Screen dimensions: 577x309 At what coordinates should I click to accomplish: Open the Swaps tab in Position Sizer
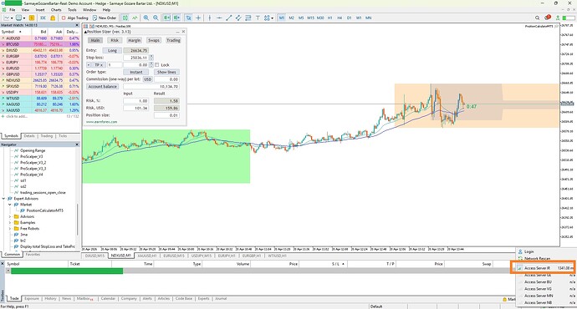click(154, 40)
